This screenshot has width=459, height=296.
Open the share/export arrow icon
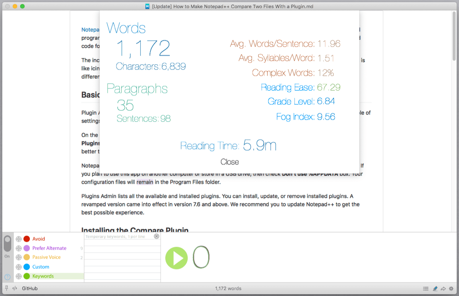443,289
